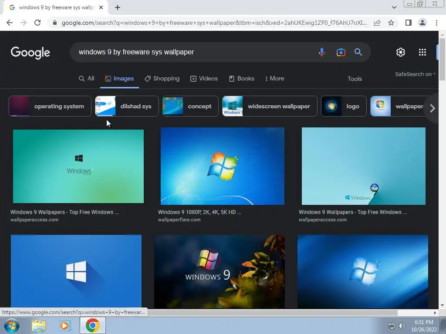Submit search with the magnifier icon

pyautogui.click(x=358, y=52)
